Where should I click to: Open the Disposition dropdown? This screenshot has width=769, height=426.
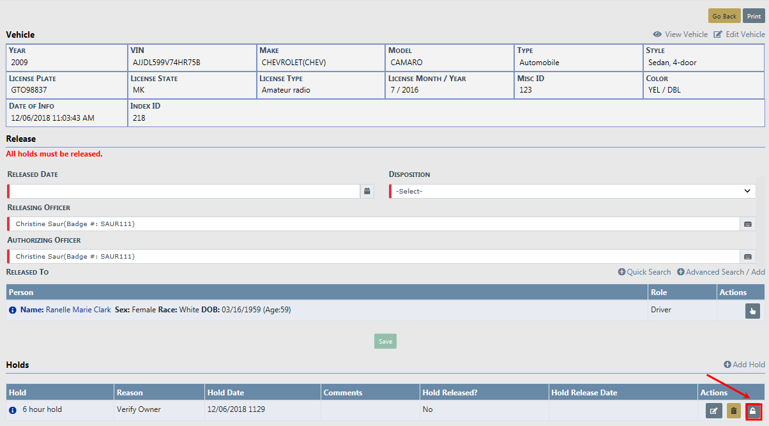pos(573,191)
